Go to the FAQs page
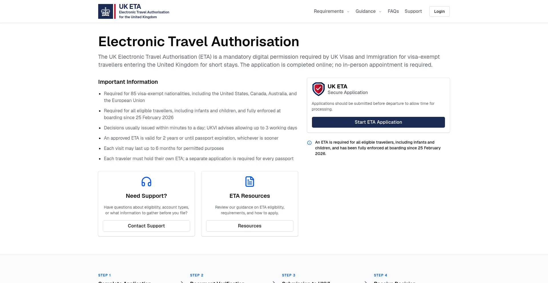Screen dimensions: 548x283 pos(393,11)
